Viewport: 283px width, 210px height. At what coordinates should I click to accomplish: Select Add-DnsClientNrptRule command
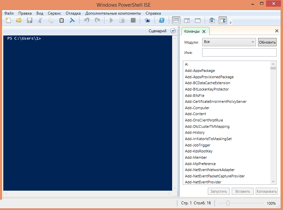pos(204,120)
